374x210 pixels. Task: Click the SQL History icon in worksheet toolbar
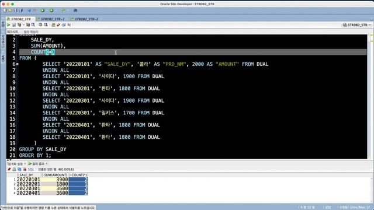[64, 24]
